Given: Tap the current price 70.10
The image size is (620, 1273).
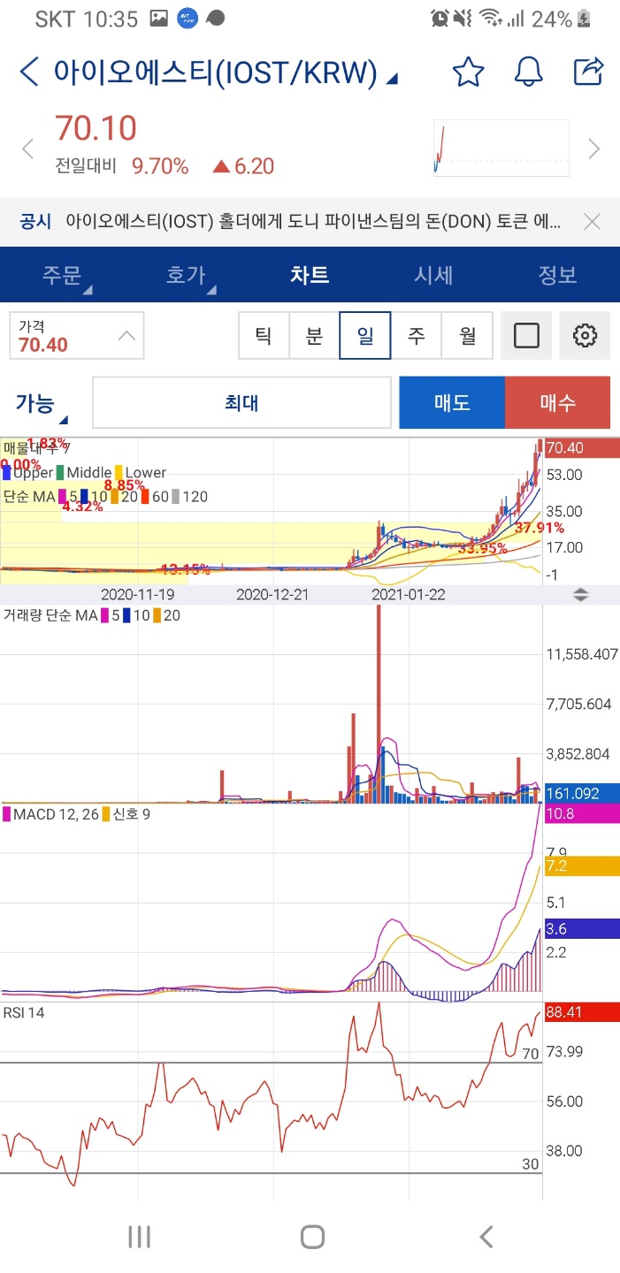Looking at the screenshot, I should tap(96, 129).
